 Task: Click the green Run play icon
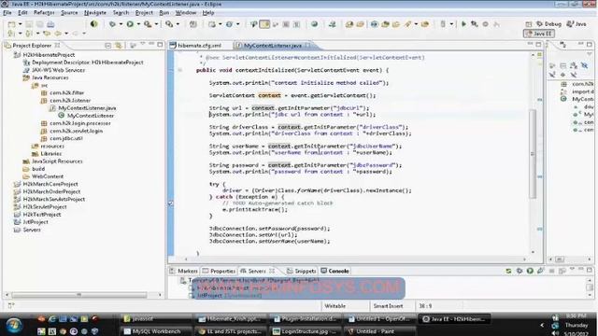(x=130, y=24)
